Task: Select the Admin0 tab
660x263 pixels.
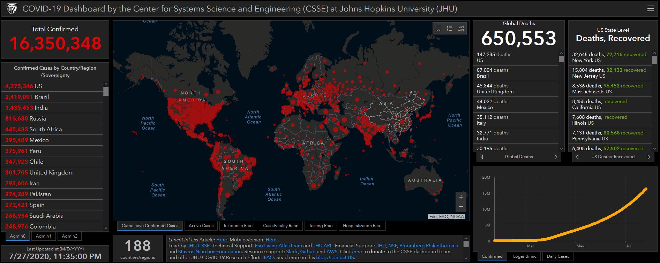Action: click(18, 236)
